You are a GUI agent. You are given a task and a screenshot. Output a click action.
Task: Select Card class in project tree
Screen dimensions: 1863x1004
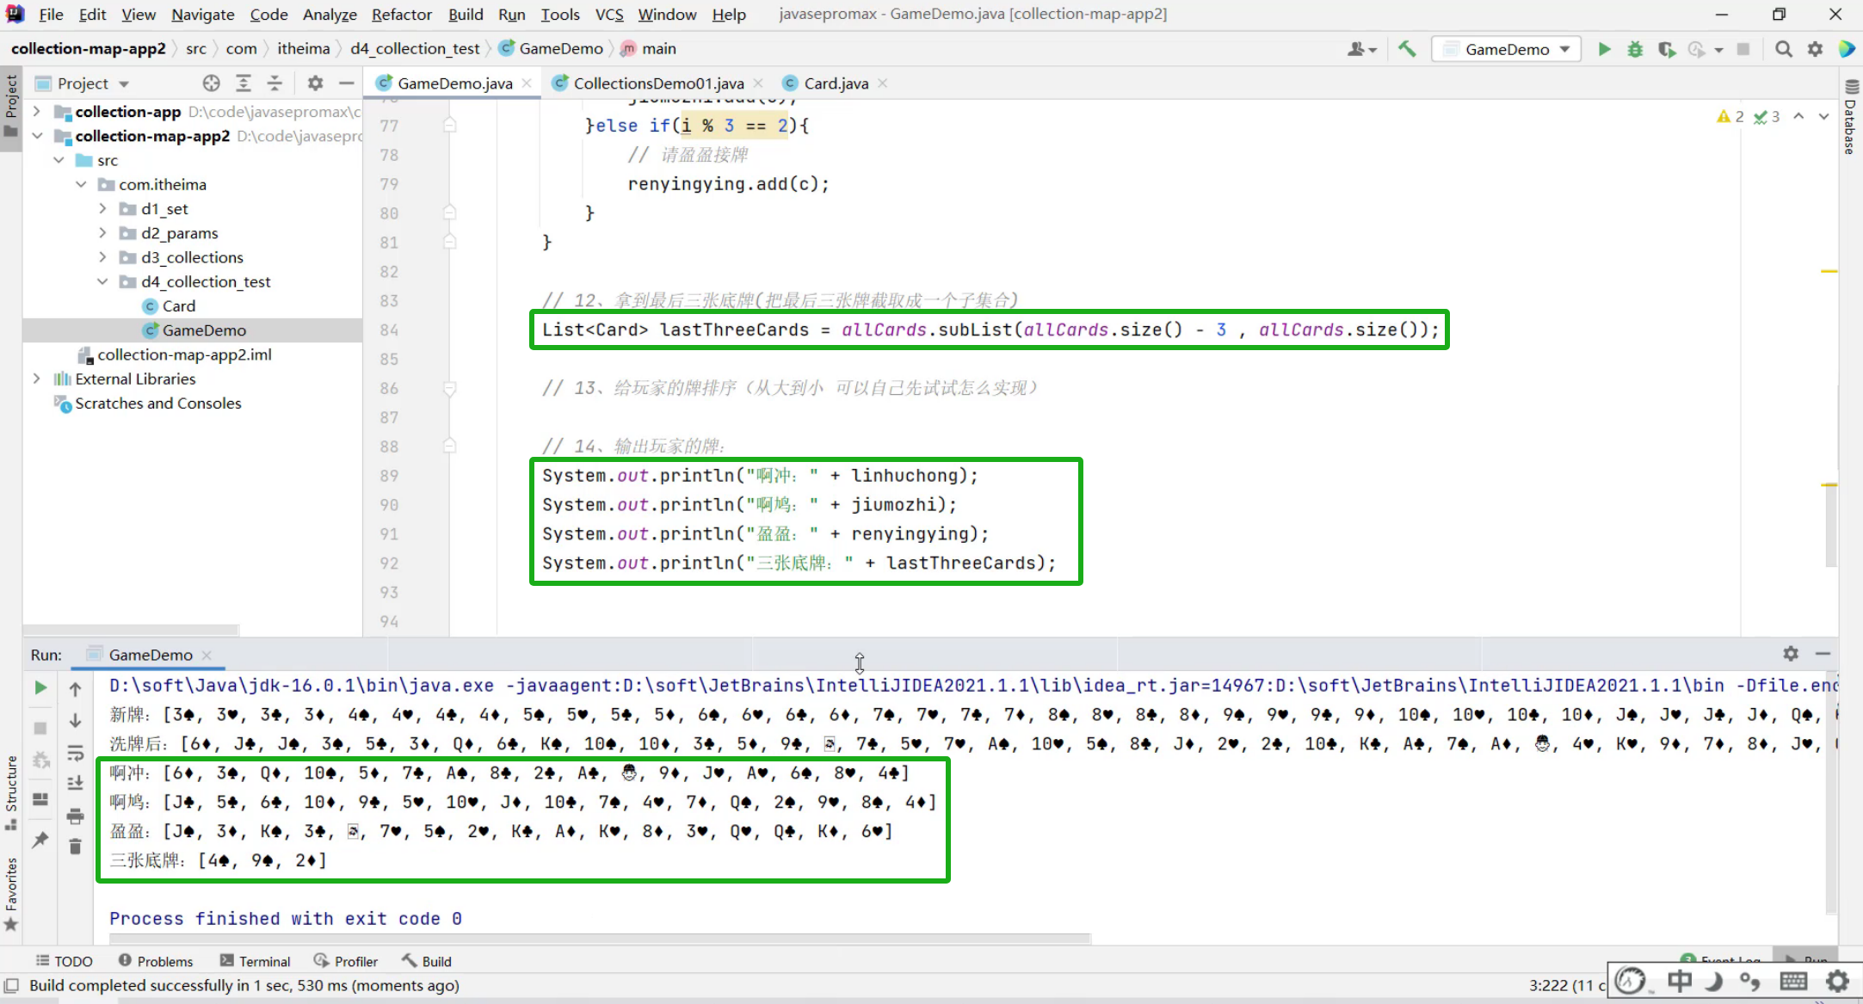click(x=178, y=305)
